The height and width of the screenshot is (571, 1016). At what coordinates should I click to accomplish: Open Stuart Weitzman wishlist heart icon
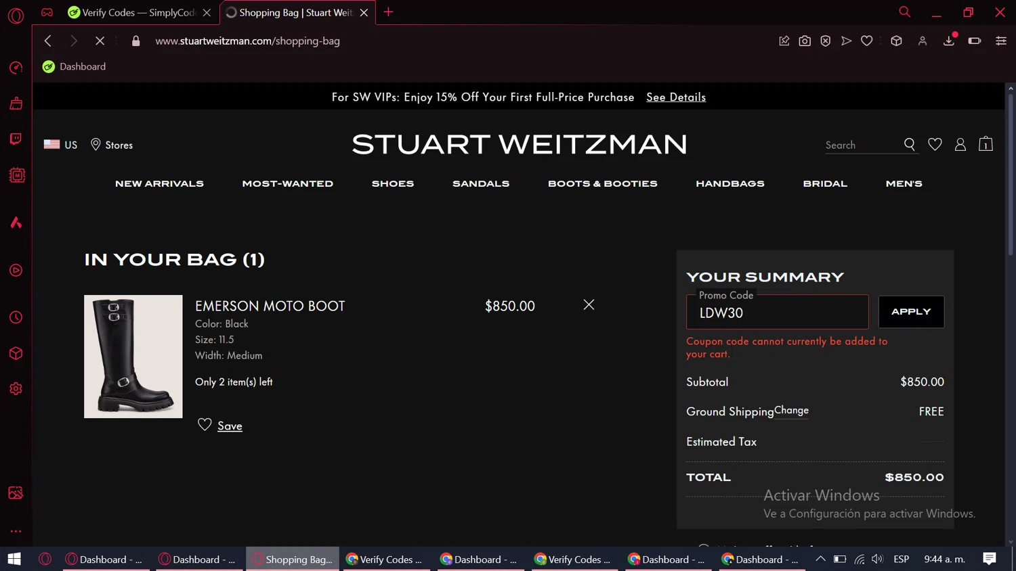[935, 144]
